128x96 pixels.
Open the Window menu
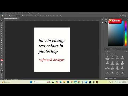[34, 13]
